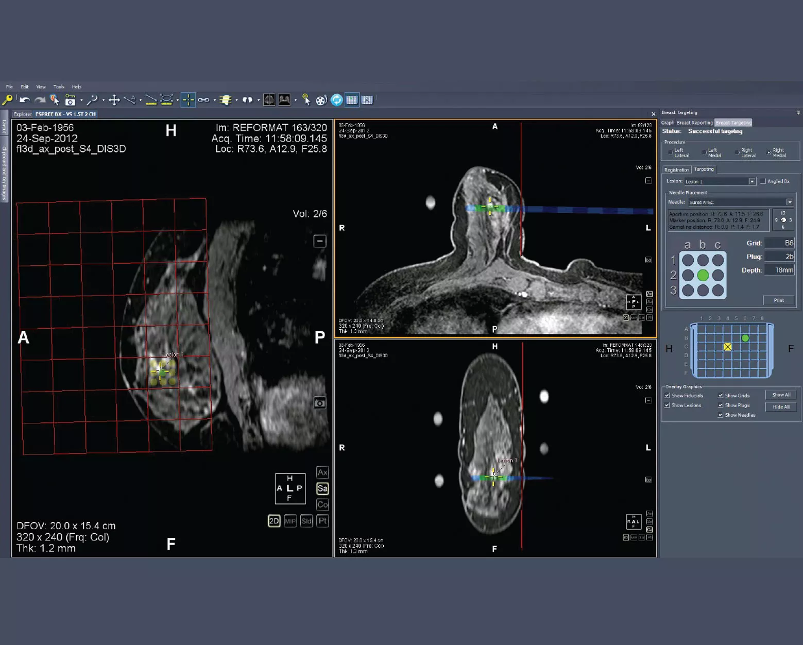Image resolution: width=803 pixels, height=645 pixels.
Task: Activate the Pan tool with crossed arrows
Action: click(x=114, y=100)
